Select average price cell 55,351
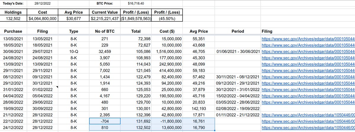 [199, 38]
